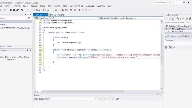
Task: Open the ARCHITECTURE menu
Action: (x=77, y=6)
